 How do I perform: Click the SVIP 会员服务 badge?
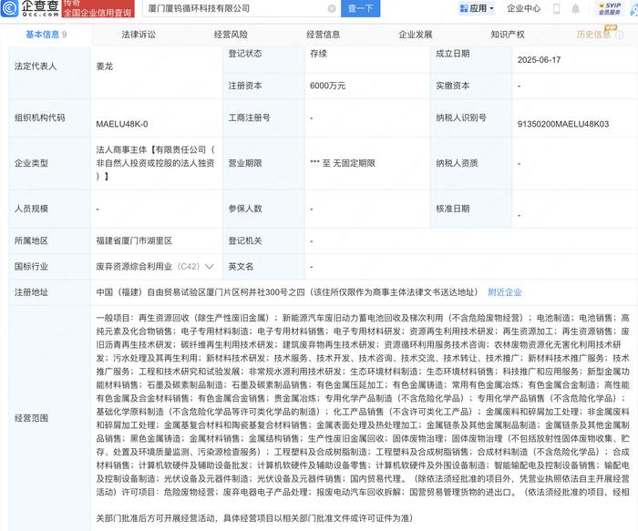[610, 8]
